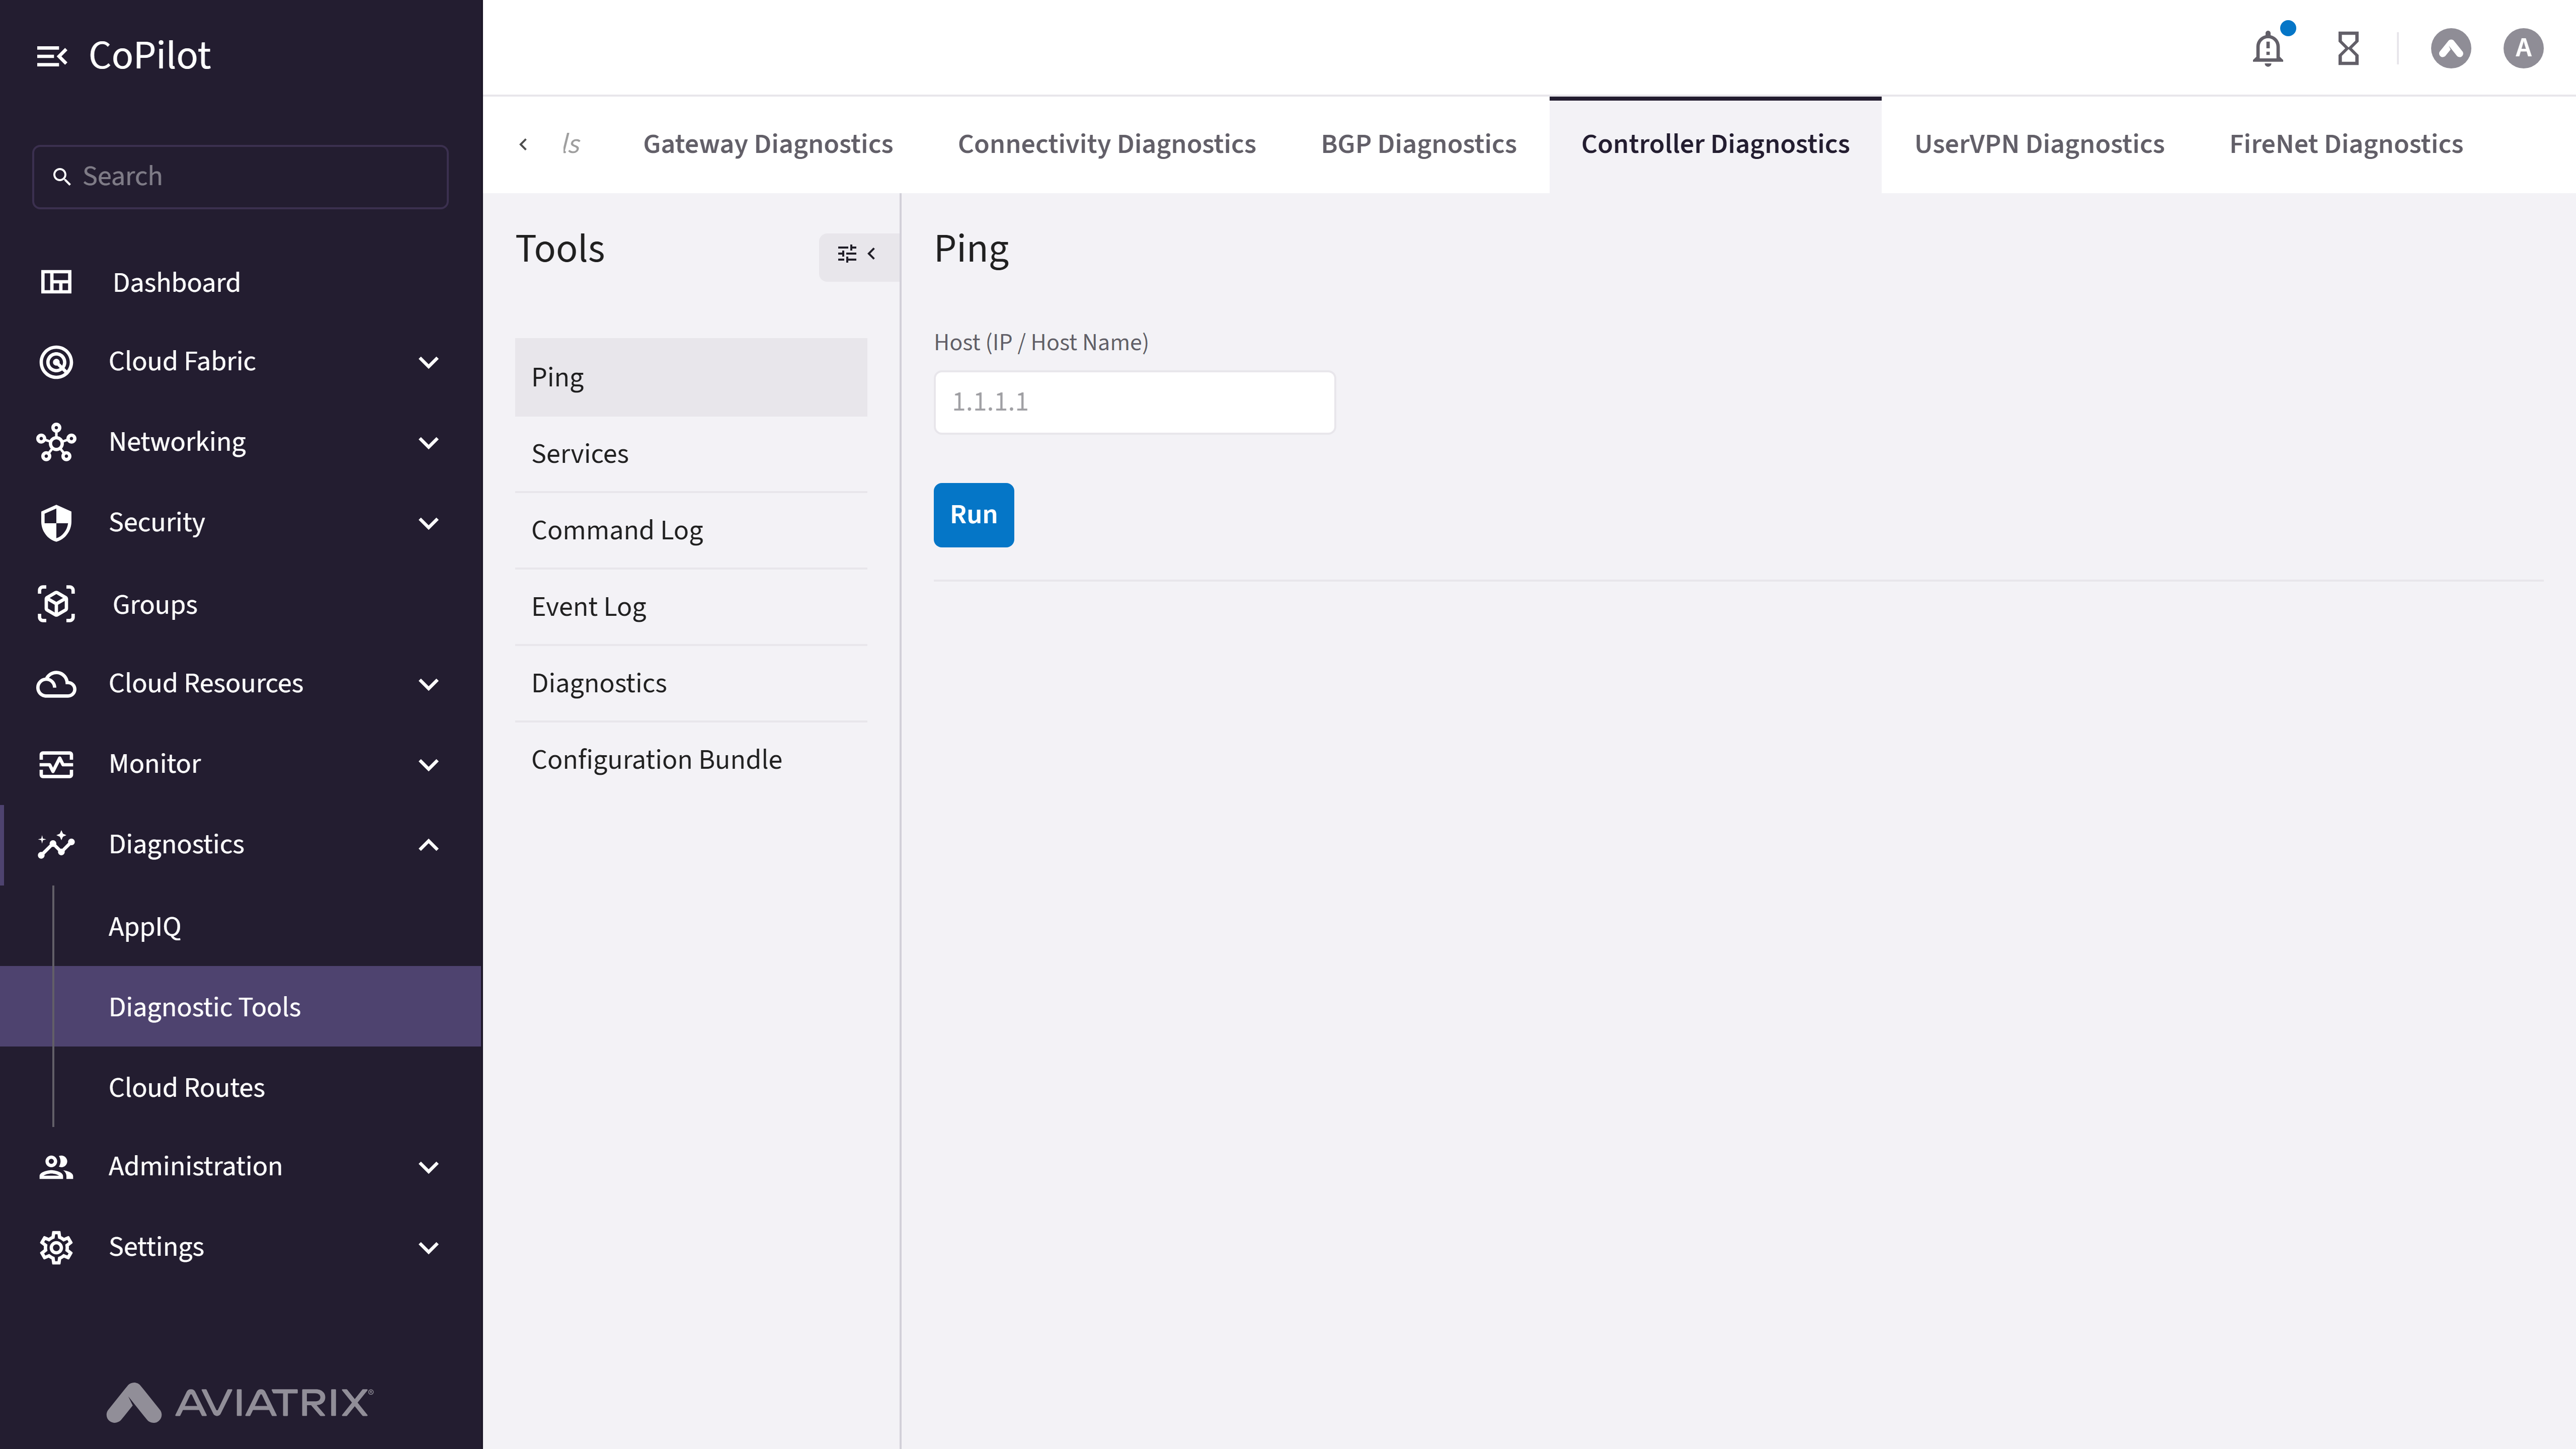Open the hourglass task status icon
2576x1449 pixels.
(x=2348, y=48)
